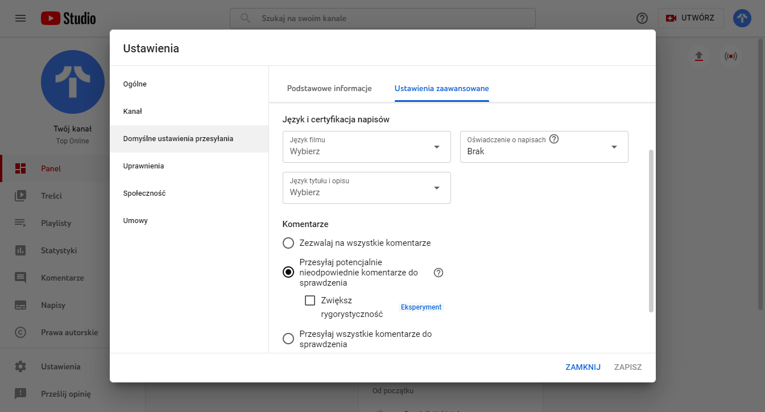Image resolution: width=765 pixels, height=412 pixels.
Task: Click help icon beside potentially inappropriate comments option
Action: (x=439, y=273)
